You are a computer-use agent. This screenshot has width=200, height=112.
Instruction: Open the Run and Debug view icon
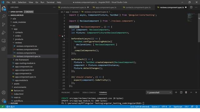pyautogui.click(x=3, y=33)
